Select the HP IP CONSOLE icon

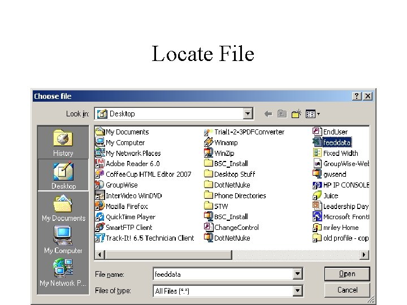point(317,185)
